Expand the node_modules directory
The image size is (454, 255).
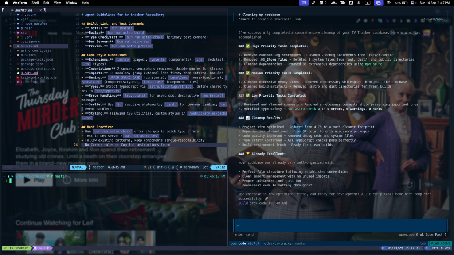[35, 23]
